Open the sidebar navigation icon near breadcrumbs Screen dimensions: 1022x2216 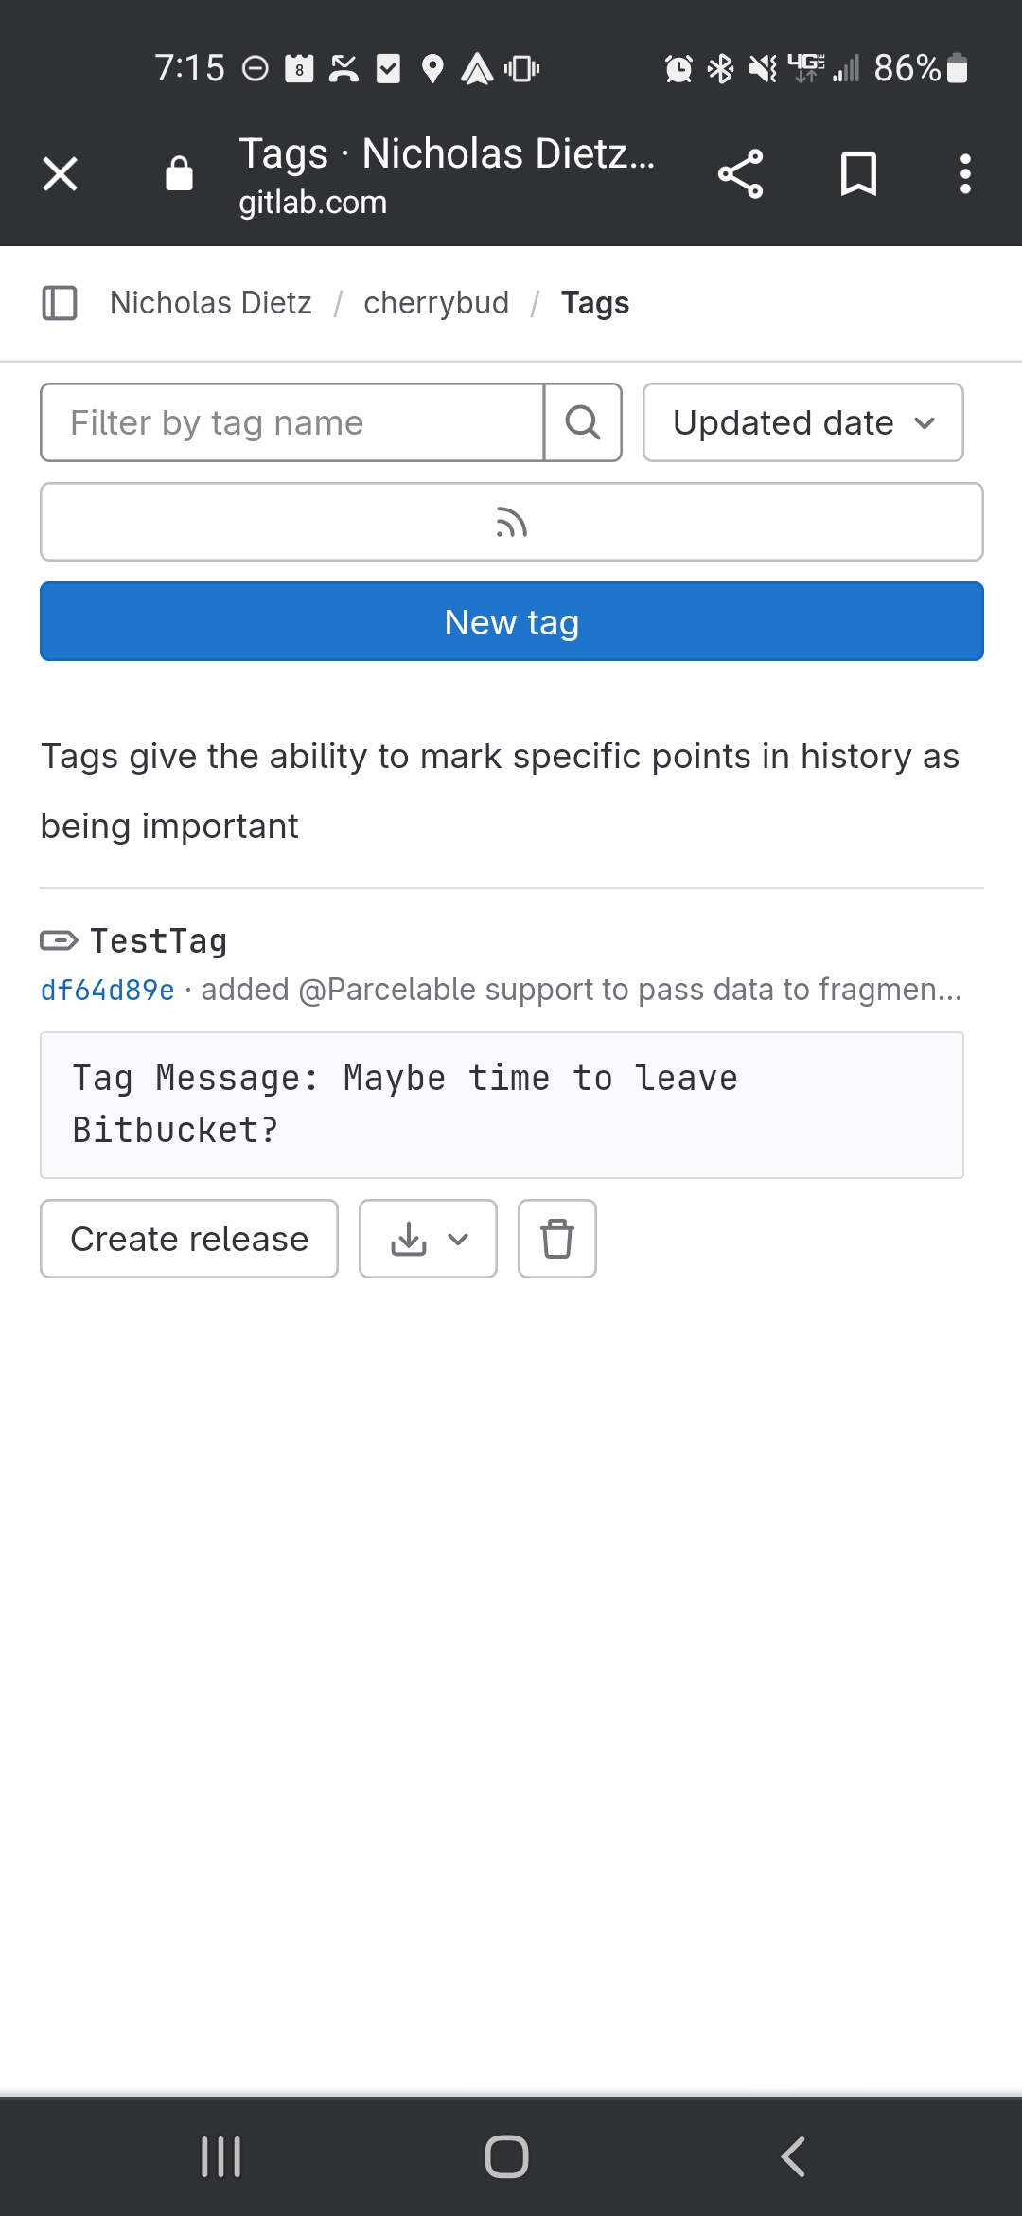tap(61, 302)
